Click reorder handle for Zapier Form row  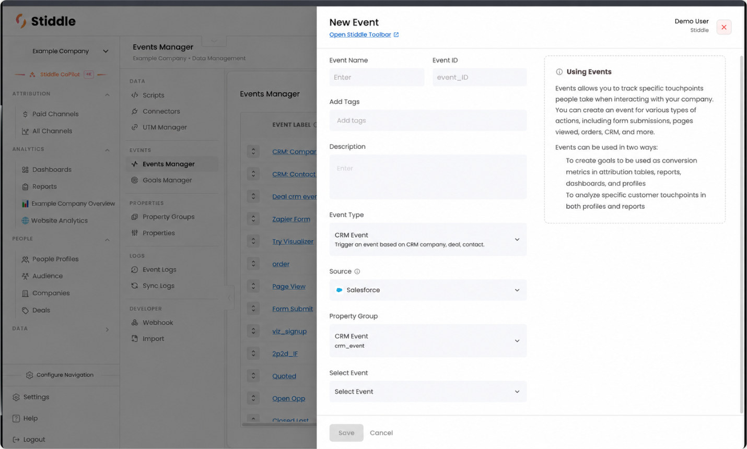tap(253, 219)
